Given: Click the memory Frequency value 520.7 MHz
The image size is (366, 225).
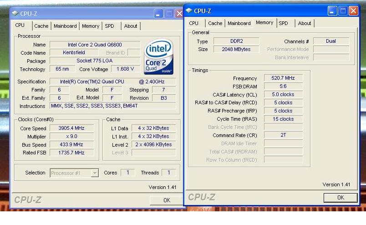Looking at the screenshot, I should pos(283,78).
